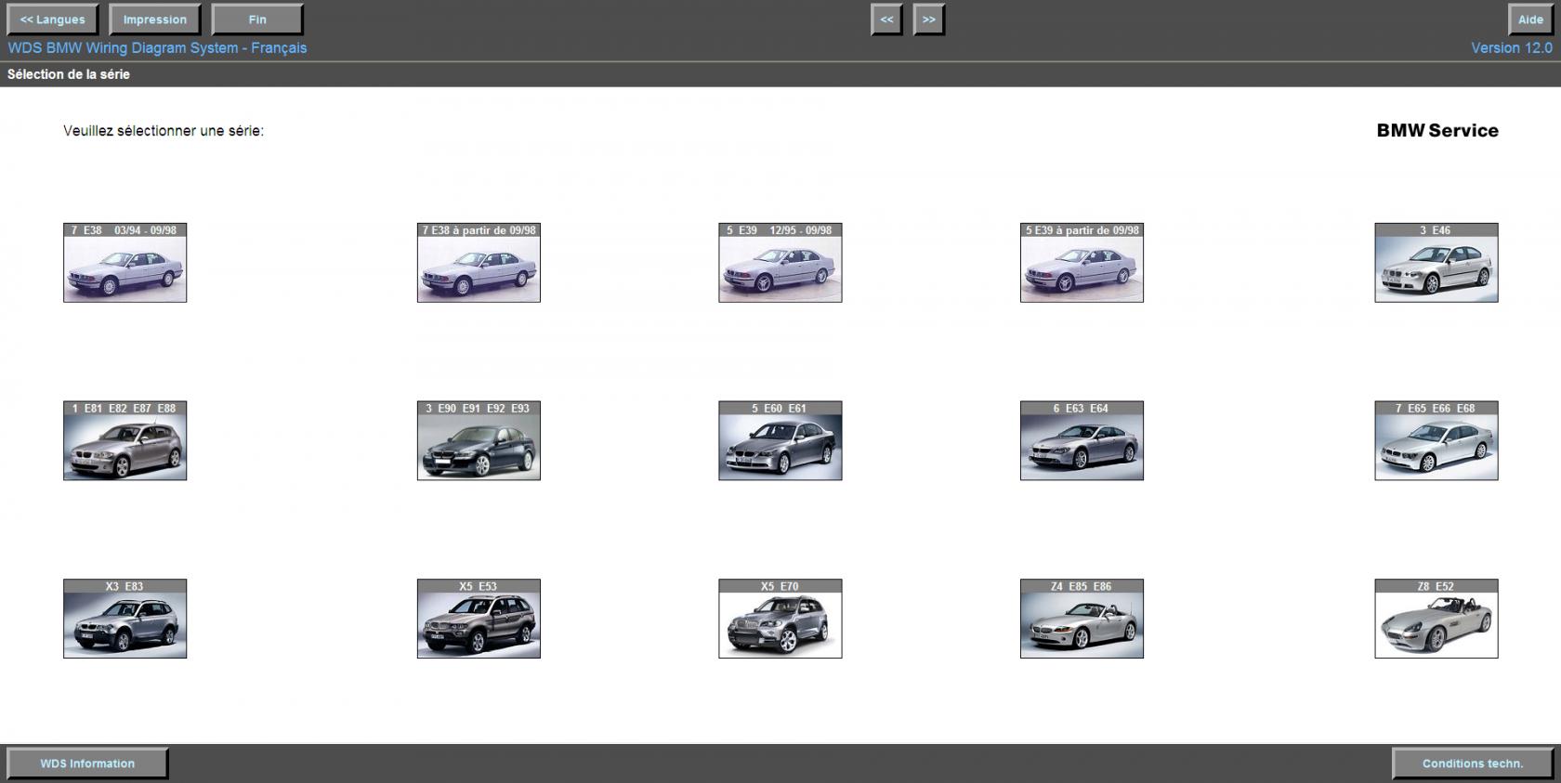This screenshot has height=783, width=1561.
Task: Go back to Langues selection
Action: 53,20
